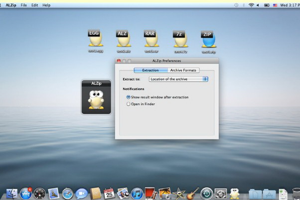Launch iTunes from the dock
The image size is (300, 200).
(x=137, y=194)
